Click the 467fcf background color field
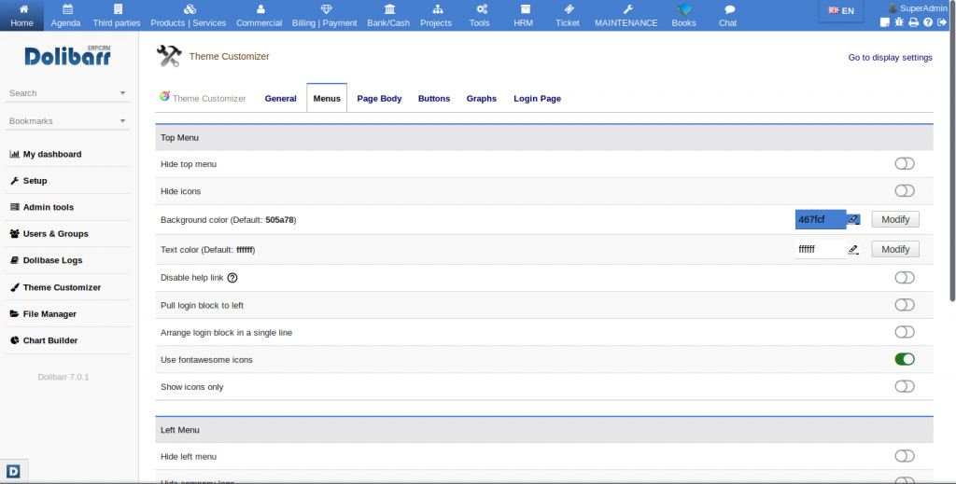This screenshot has width=956, height=484. (819, 219)
